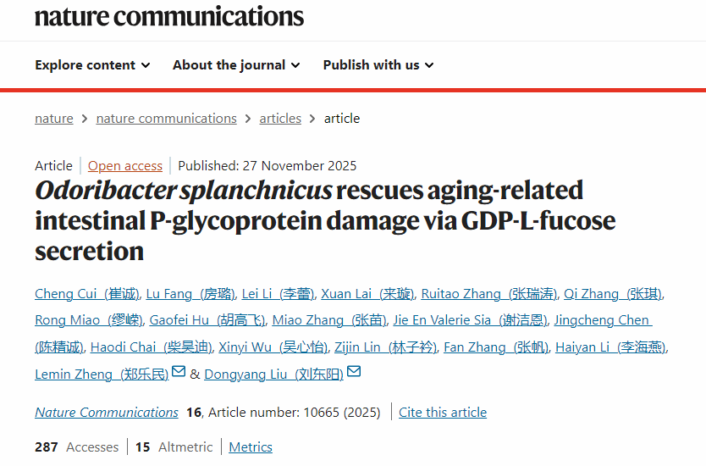Go to nature breadcrumb link
Screen dimensions: 706x466
tap(54, 119)
